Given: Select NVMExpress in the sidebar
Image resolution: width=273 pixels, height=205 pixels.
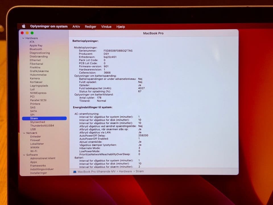Looking at the screenshot, I should pos(38,93).
